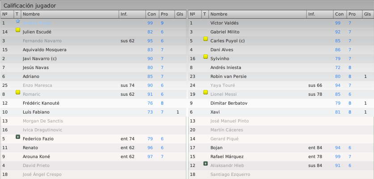Click the left table Inf. column header

[132, 14]
